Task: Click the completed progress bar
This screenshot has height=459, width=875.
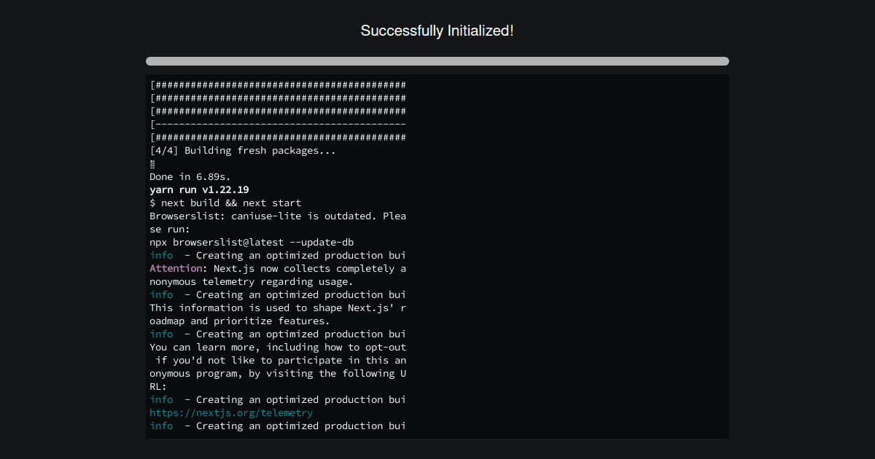Action: [x=437, y=61]
